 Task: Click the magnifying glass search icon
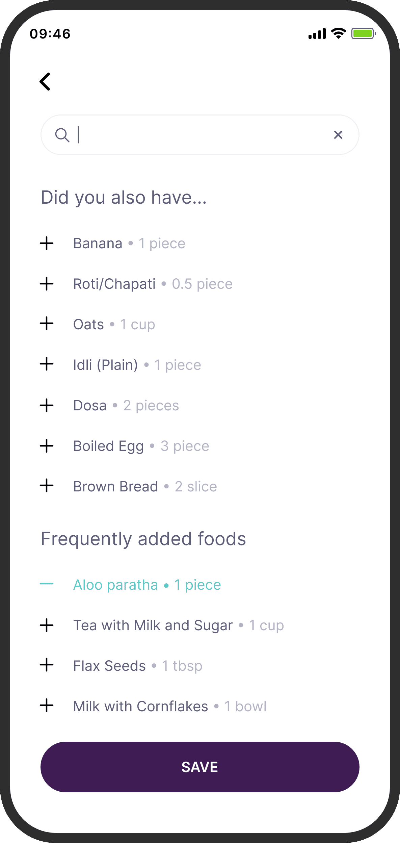point(62,135)
